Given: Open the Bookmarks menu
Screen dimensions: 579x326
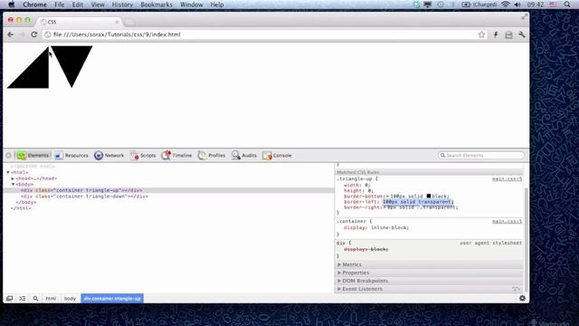Looking at the screenshot, I should click(157, 5).
